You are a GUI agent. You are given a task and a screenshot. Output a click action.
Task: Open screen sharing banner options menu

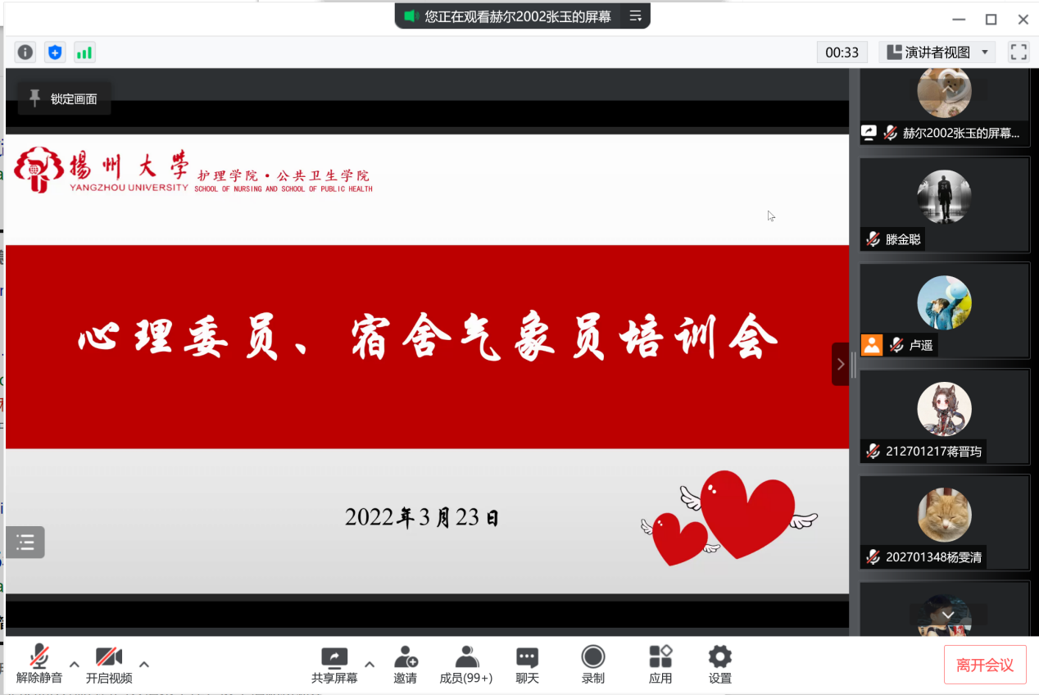pyautogui.click(x=635, y=16)
